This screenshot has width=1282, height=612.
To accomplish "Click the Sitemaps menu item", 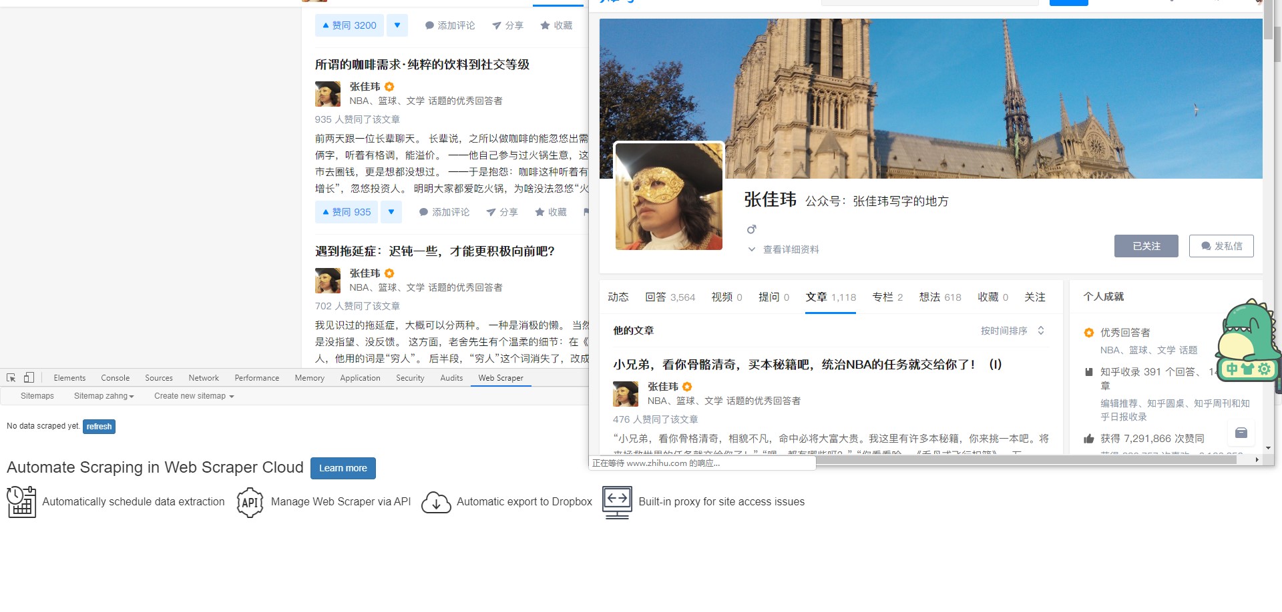I will pos(37,396).
